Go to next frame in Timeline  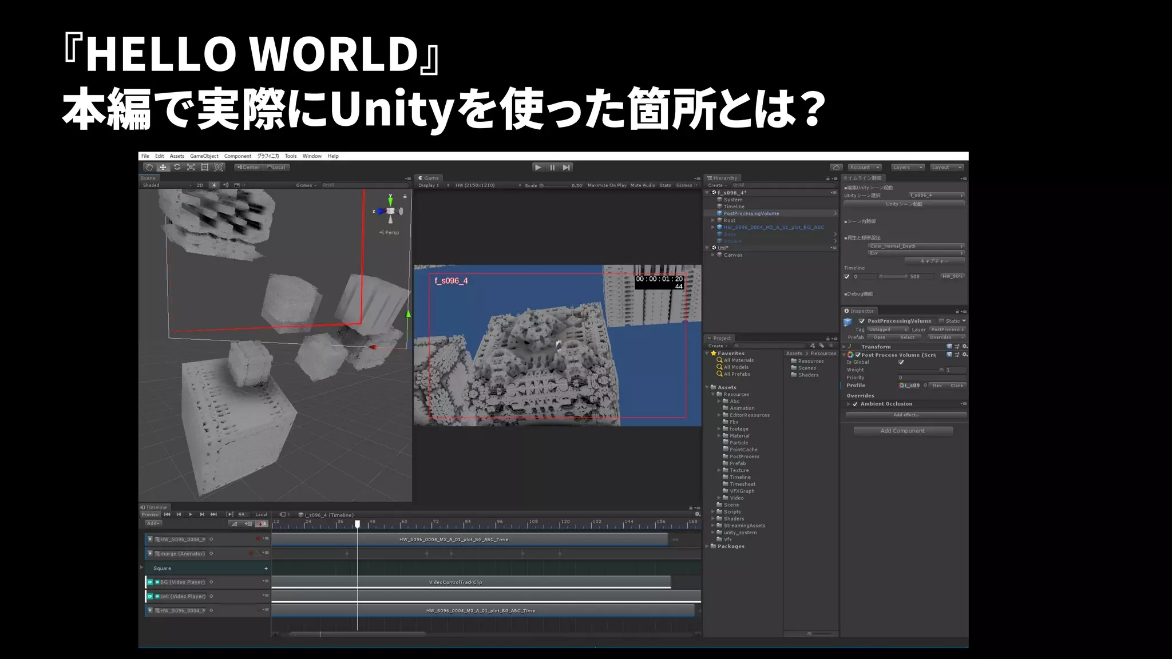tap(202, 514)
